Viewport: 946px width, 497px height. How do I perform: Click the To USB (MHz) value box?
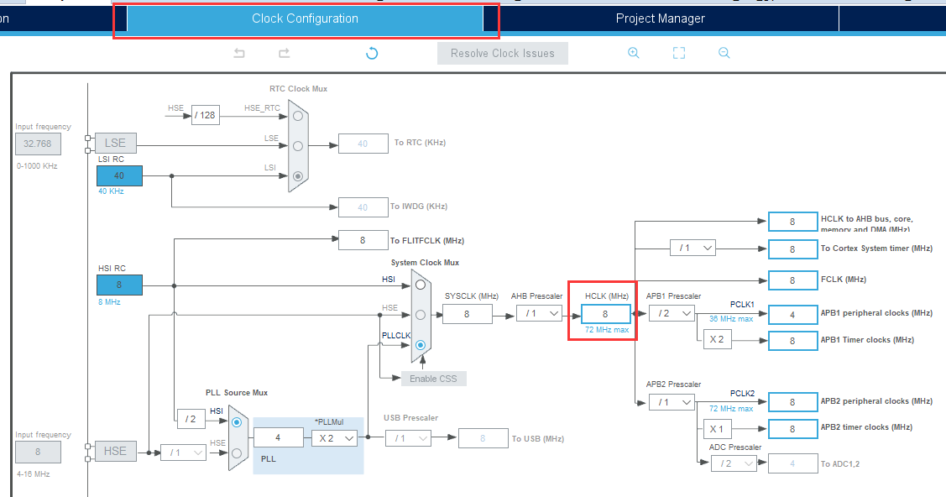483,438
